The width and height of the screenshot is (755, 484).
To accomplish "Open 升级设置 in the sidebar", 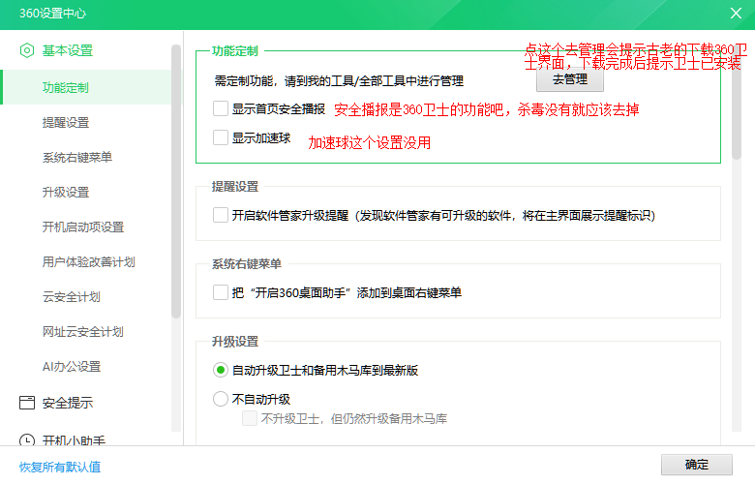I will tap(66, 193).
